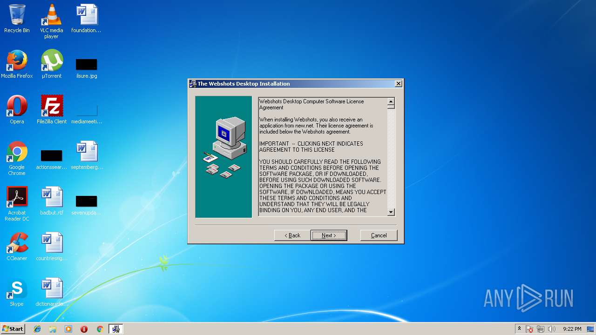Screen dimensions: 596x335
Task: Select the septemberg Word document icon
Action: pyautogui.click(x=87, y=155)
